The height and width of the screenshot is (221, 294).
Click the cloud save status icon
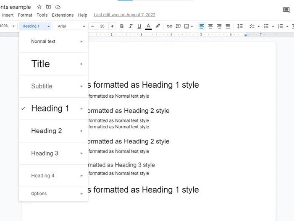pos(58,7)
